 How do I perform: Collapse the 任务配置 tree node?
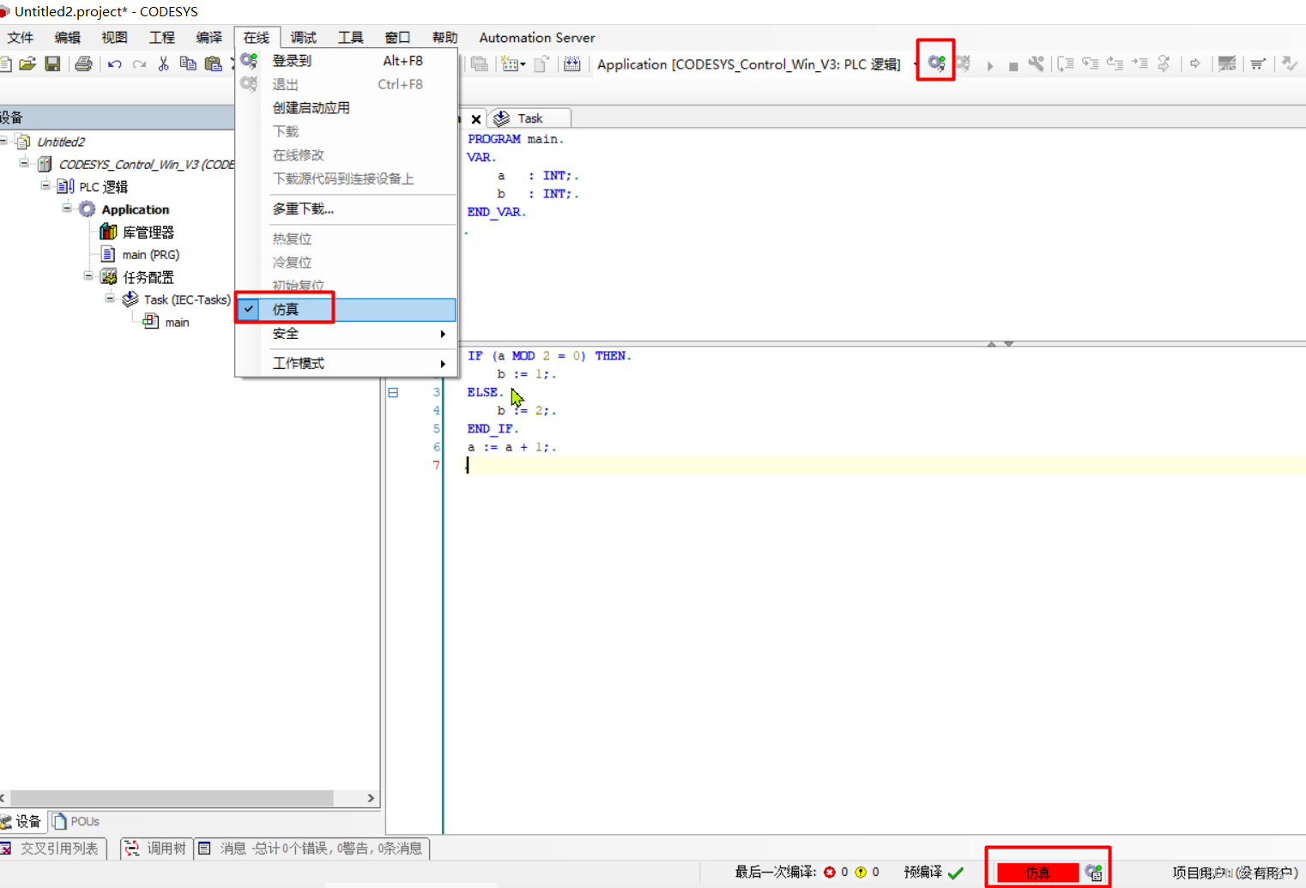tap(88, 275)
